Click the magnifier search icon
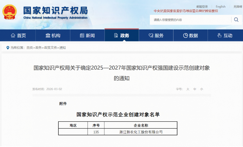Viewport: 243px width, 147px height. coord(236,20)
